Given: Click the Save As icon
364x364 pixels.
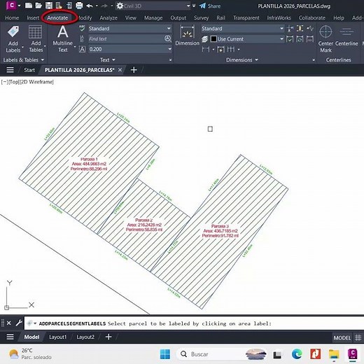Looking at the screenshot, I should pyautogui.click(x=59, y=6).
